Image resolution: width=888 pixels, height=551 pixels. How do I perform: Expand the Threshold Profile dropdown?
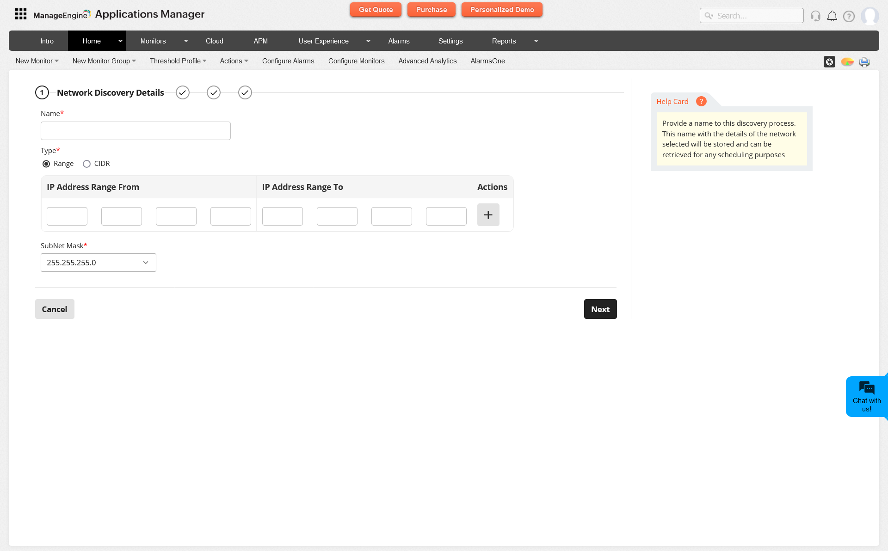point(178,61)
